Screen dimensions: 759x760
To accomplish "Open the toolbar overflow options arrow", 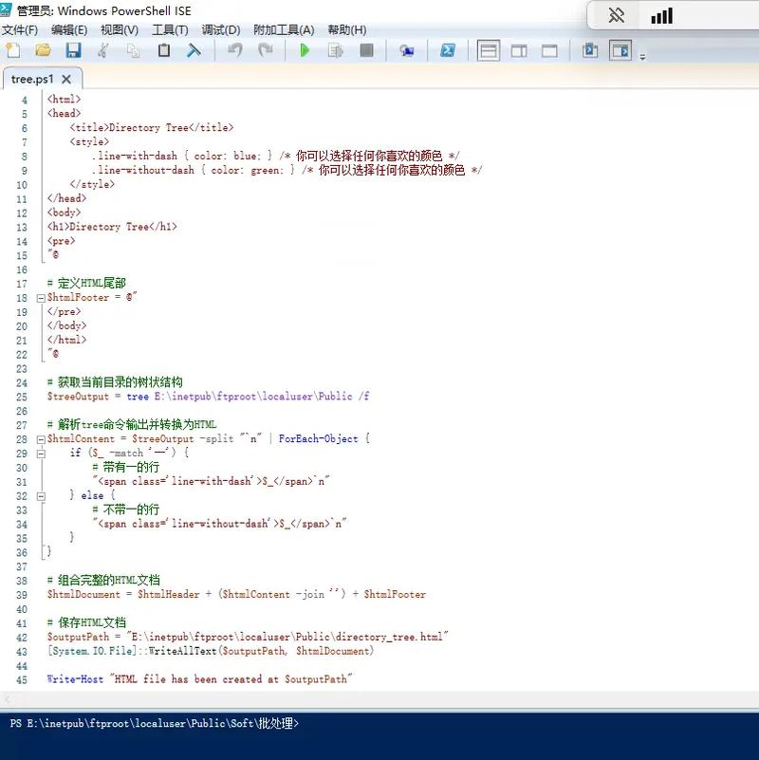I will pos(642,57).
